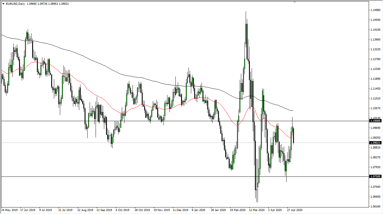Click the 27 Apr 2020 date label
The height and width of the screenshot is (214, 383).
click(295, 210)
